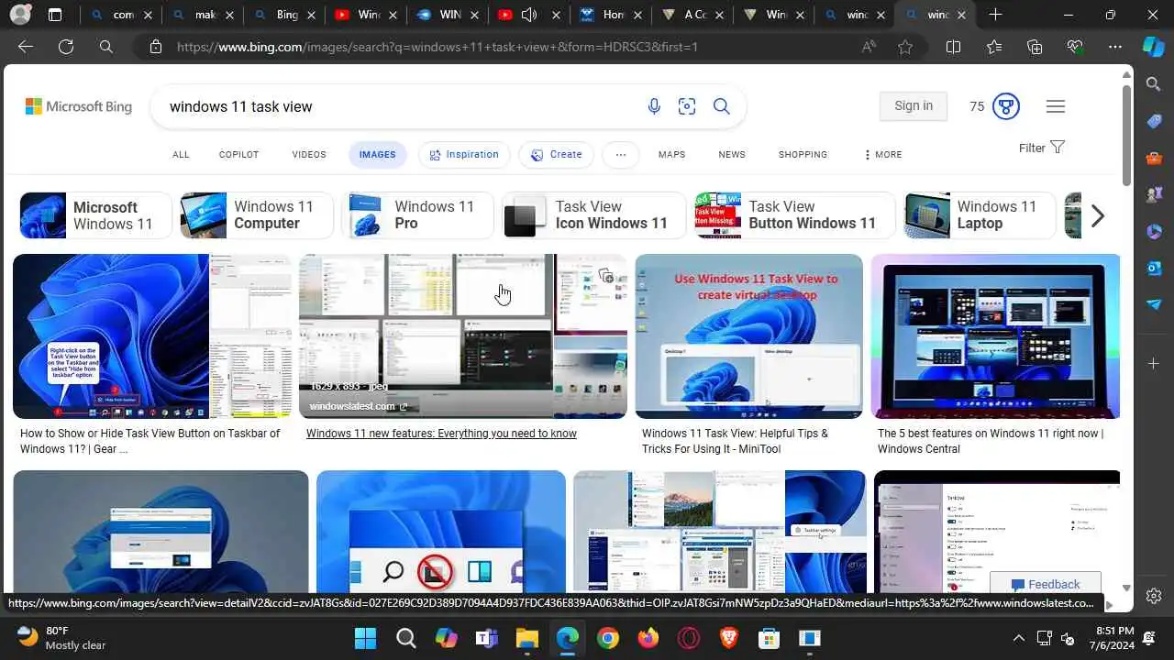Select the ALL search category
1174x660 pixels.
point(181,154)
